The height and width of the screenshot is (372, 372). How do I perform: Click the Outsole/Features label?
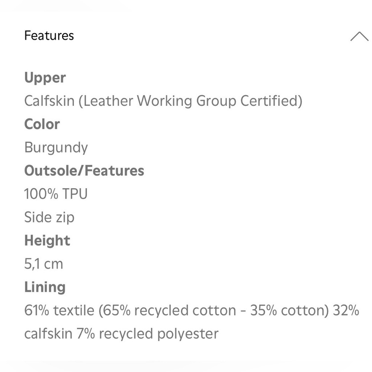[84, 171]
